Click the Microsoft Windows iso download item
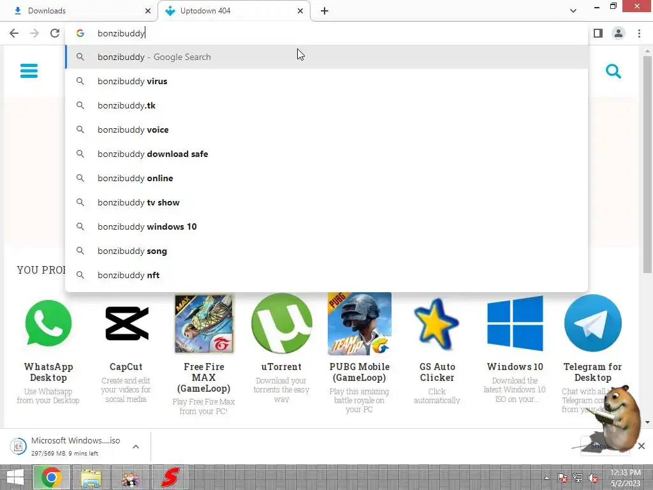The width and height of the screenshot is (653, 490). [x=75, y=446]
